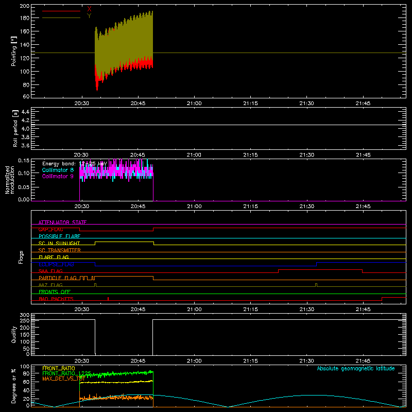Click the "Quality" axis title

14,334
